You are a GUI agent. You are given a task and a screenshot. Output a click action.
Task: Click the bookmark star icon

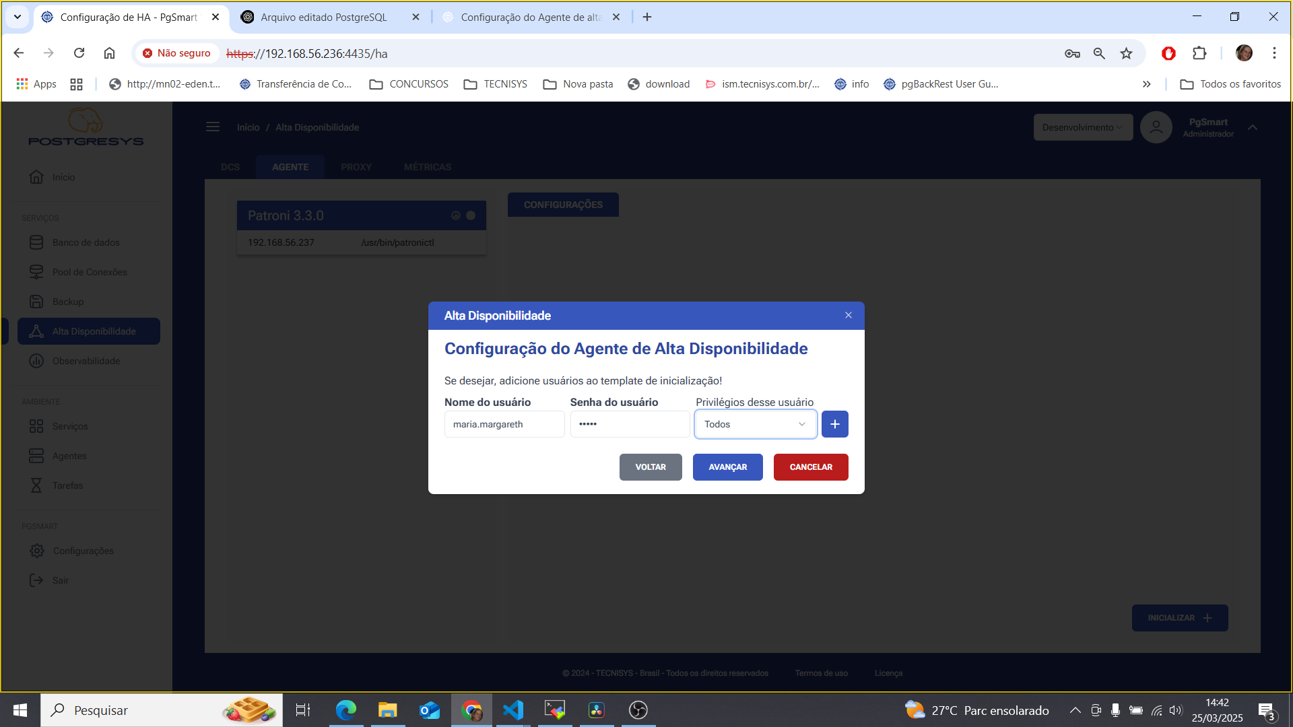click(1126, 53)
